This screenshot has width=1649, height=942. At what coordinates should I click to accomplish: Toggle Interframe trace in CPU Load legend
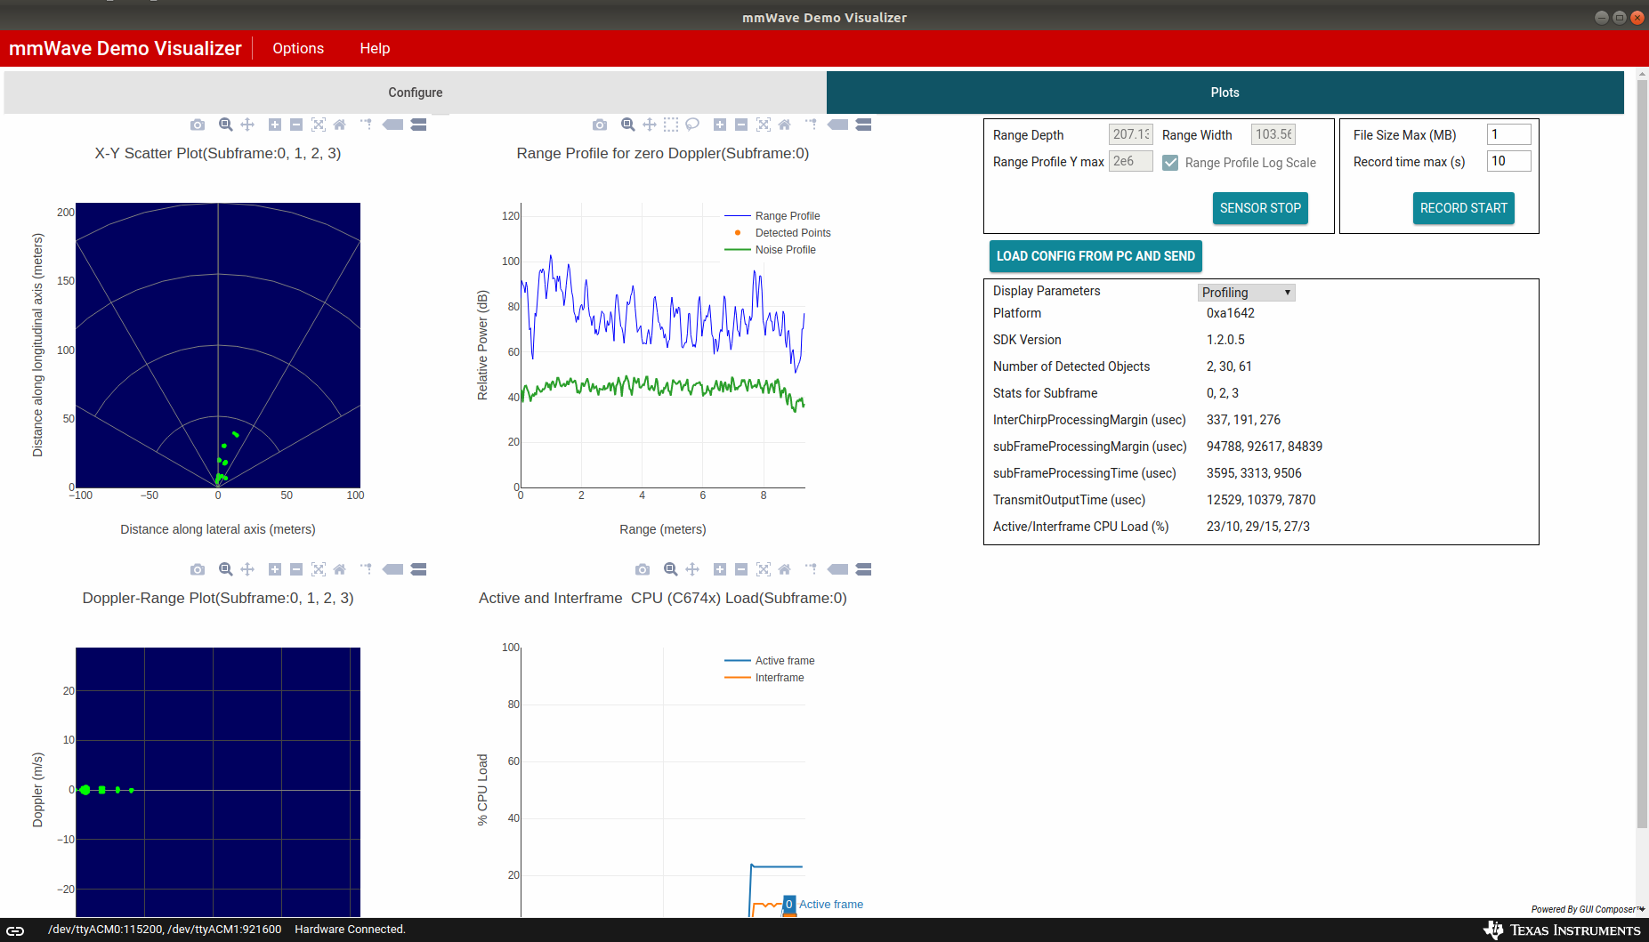764,678
